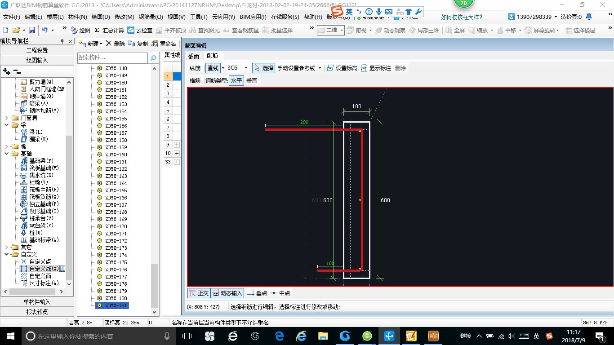Open the 构件(N) menu
Image resolution: width=614 pixels, height=345 pixels.
(x=77, y=17)
